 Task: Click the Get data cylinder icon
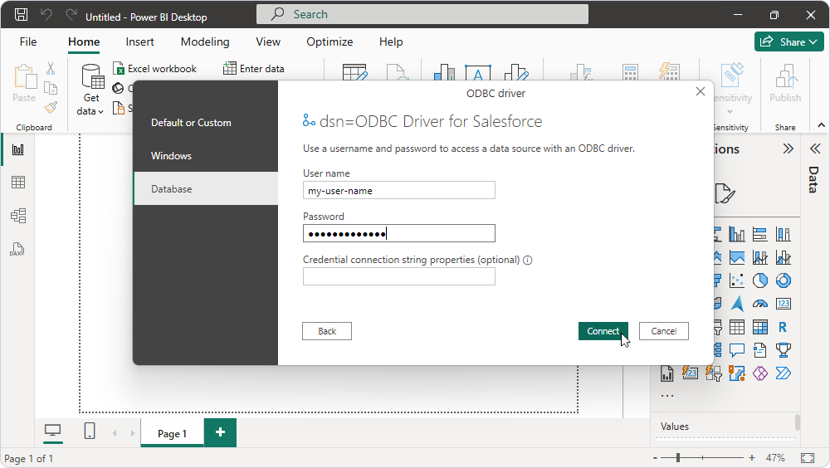pos(92,77)
